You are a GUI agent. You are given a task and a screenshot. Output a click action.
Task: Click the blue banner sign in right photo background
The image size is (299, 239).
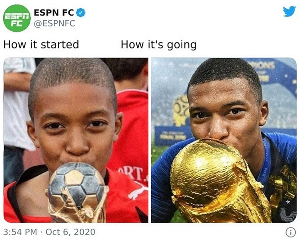(x=172, y=135)
